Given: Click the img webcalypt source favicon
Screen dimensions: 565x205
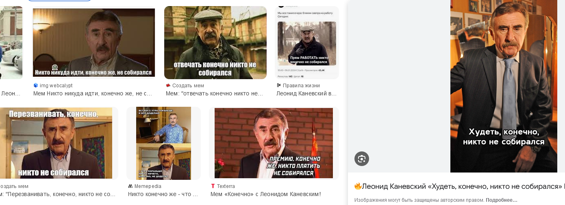Looking at the screenshot, I should pyautogui.click(x=36, y=85).
